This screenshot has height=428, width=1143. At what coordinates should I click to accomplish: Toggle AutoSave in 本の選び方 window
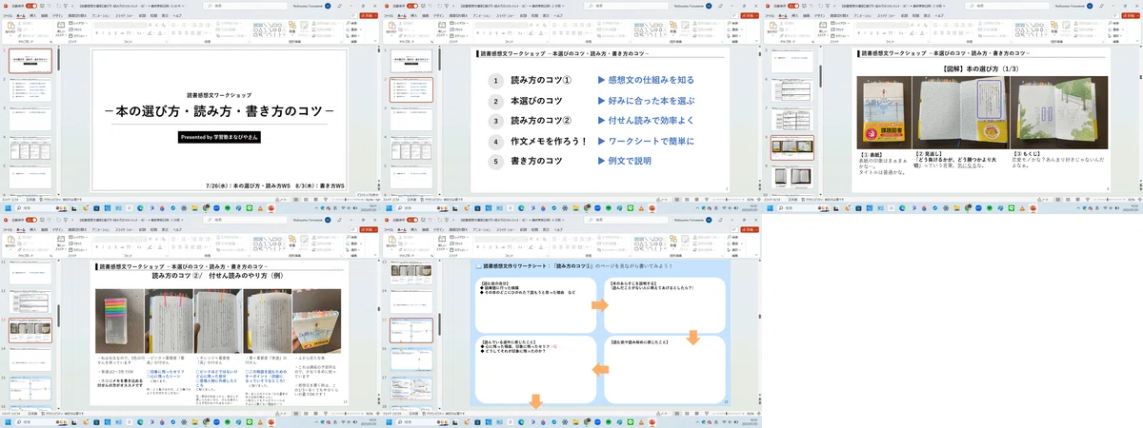(x=793, y=6)
